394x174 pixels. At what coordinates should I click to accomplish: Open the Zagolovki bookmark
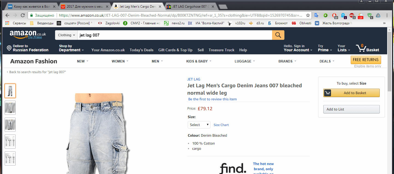tap(109, 23)
